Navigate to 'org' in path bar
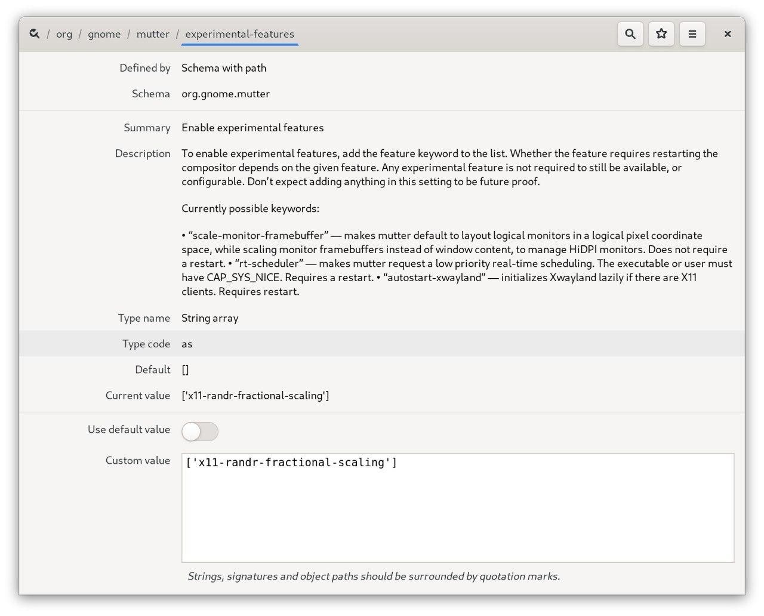Image resolution: width=764 pixels, height=616 pixels. click(x=64, y=34)
